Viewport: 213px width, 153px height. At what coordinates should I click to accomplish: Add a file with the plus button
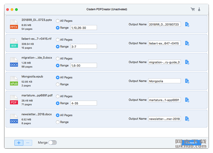(19, 143)
